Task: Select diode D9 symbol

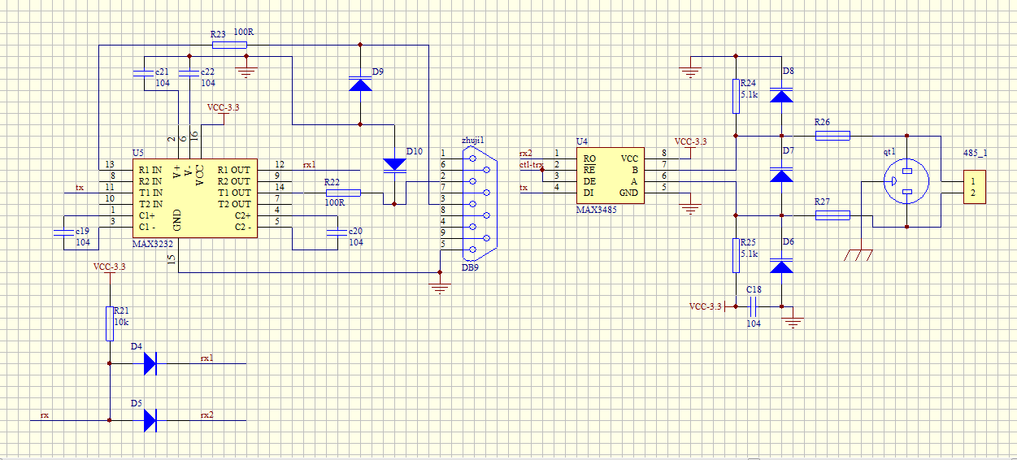Action: tap(360, 83)
